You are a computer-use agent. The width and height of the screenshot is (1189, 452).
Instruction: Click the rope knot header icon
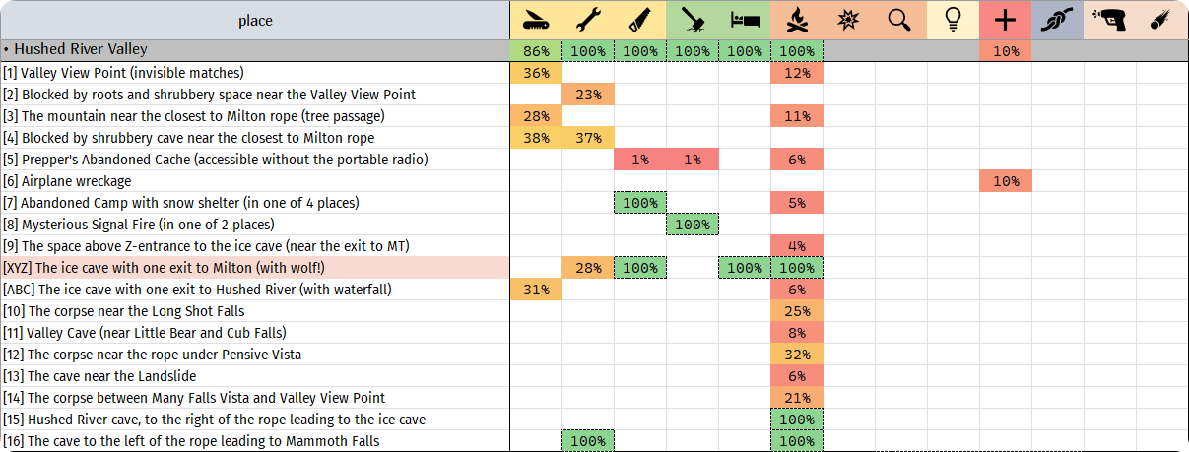pyautogui.click(x=1057, y=20)
